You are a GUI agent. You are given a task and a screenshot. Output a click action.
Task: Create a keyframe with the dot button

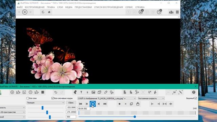(119, 104)
